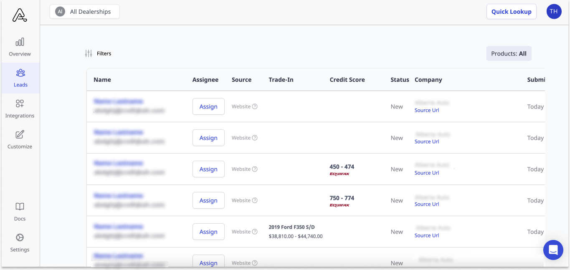
Task: Click the Quick Lookup button
Action: pyautogui.click(x=511, y=12)
